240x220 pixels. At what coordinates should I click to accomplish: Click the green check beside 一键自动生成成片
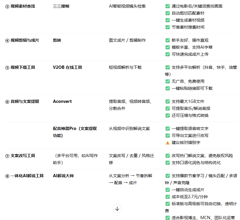[168, 190]
